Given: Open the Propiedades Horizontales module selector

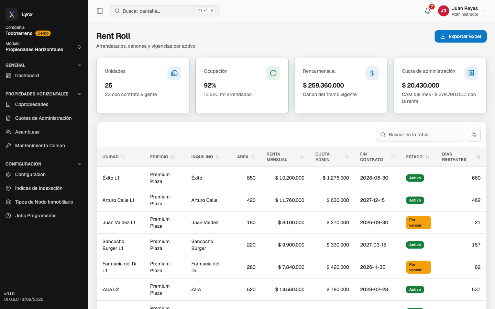Looking at the screenshot, I should [x=44, y=47].
